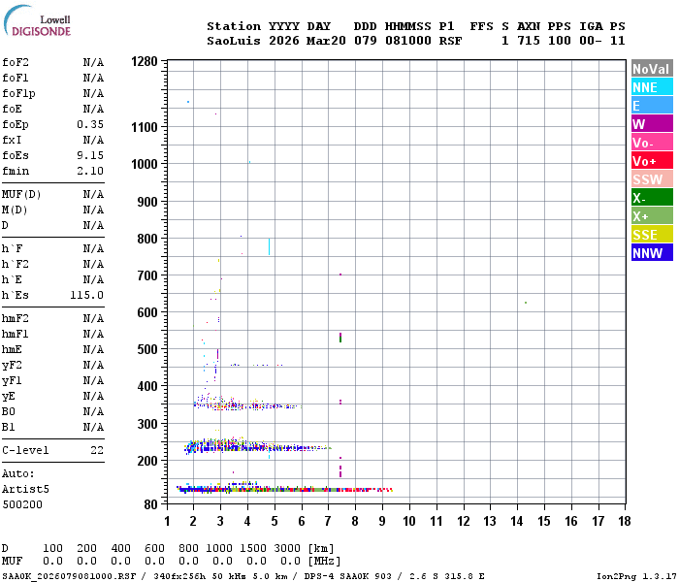Click the foEs value 9.15
The height and width of the screenshot is (582, 679).
pos(90,155)
